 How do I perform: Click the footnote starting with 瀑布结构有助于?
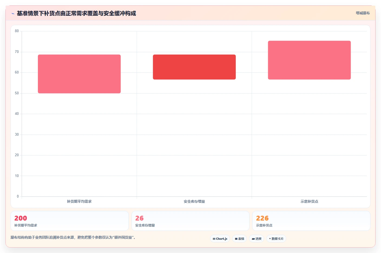73,238
